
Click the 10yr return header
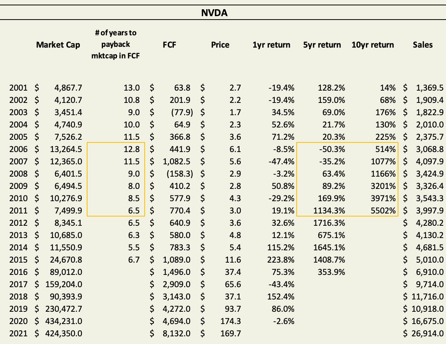coord(373,45)
